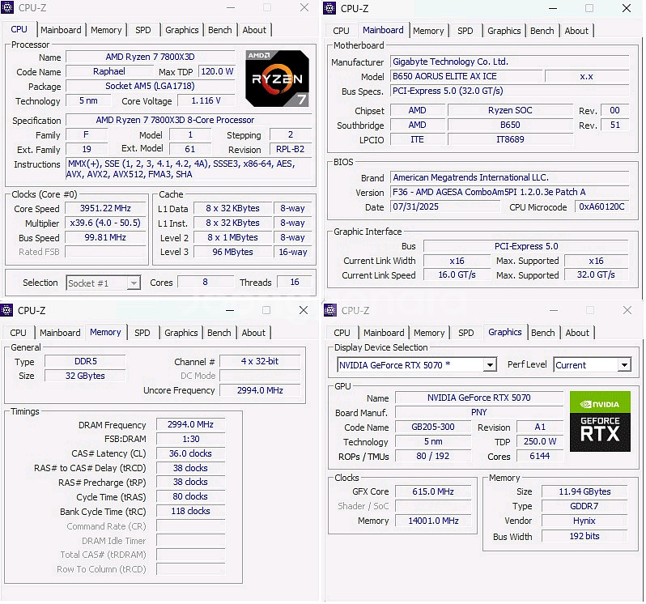The width and height of the screenshot is (646, 604).
Task: Minimize the Memory tab window
Action: pyautogui.click(x=230, y=310)
